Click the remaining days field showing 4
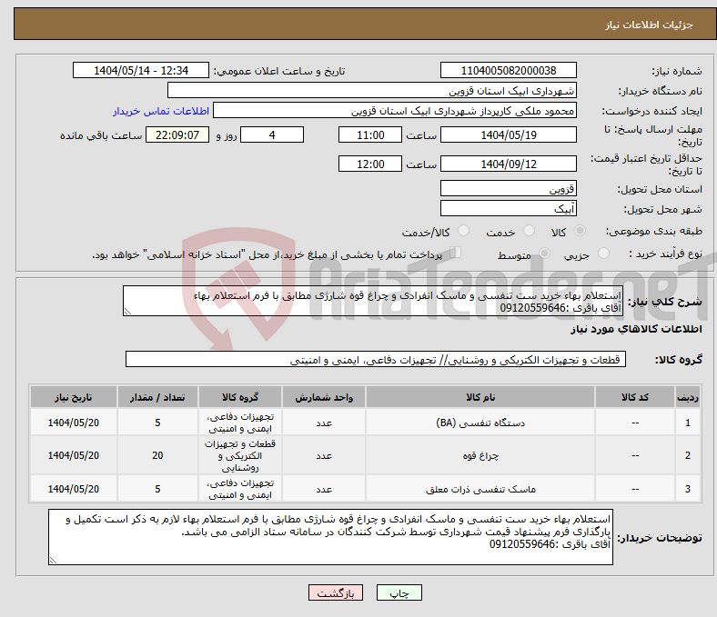 (272, 134)
